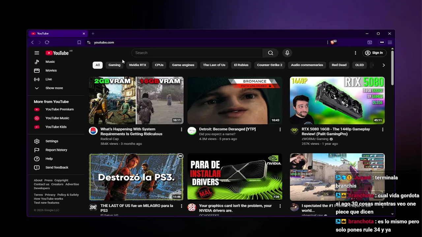Viewport: 422px width, 237px height.
Task: Open the Radical Cap channel name link
Action: (109, 139)
